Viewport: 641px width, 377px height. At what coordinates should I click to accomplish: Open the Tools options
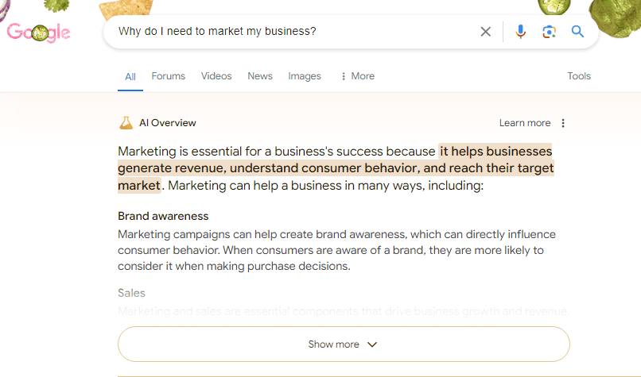pyautogui.click(x=579, y=76)
